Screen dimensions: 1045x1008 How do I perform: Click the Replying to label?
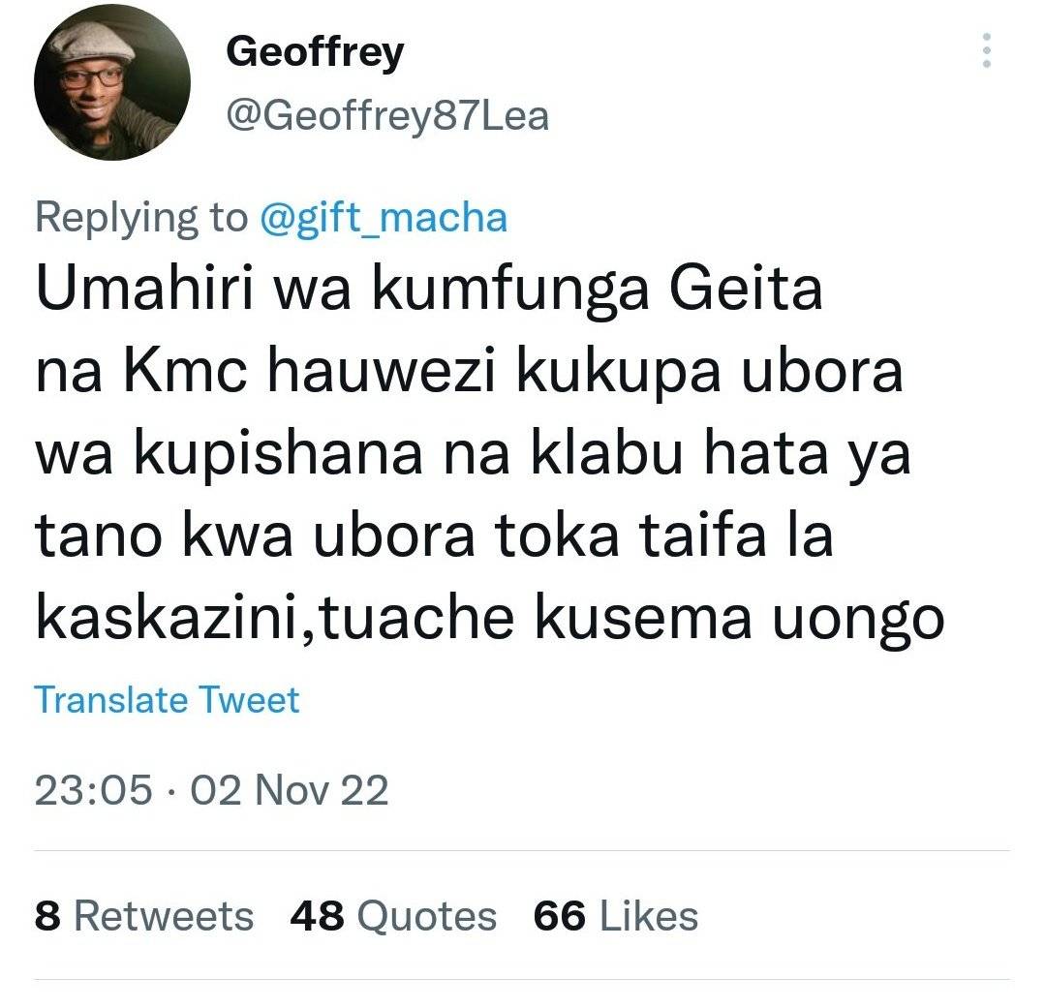tap(140, 217)
